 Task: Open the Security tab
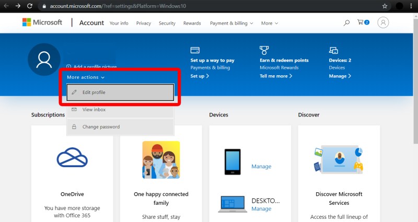pyautogui.click(x=167, y=23)
